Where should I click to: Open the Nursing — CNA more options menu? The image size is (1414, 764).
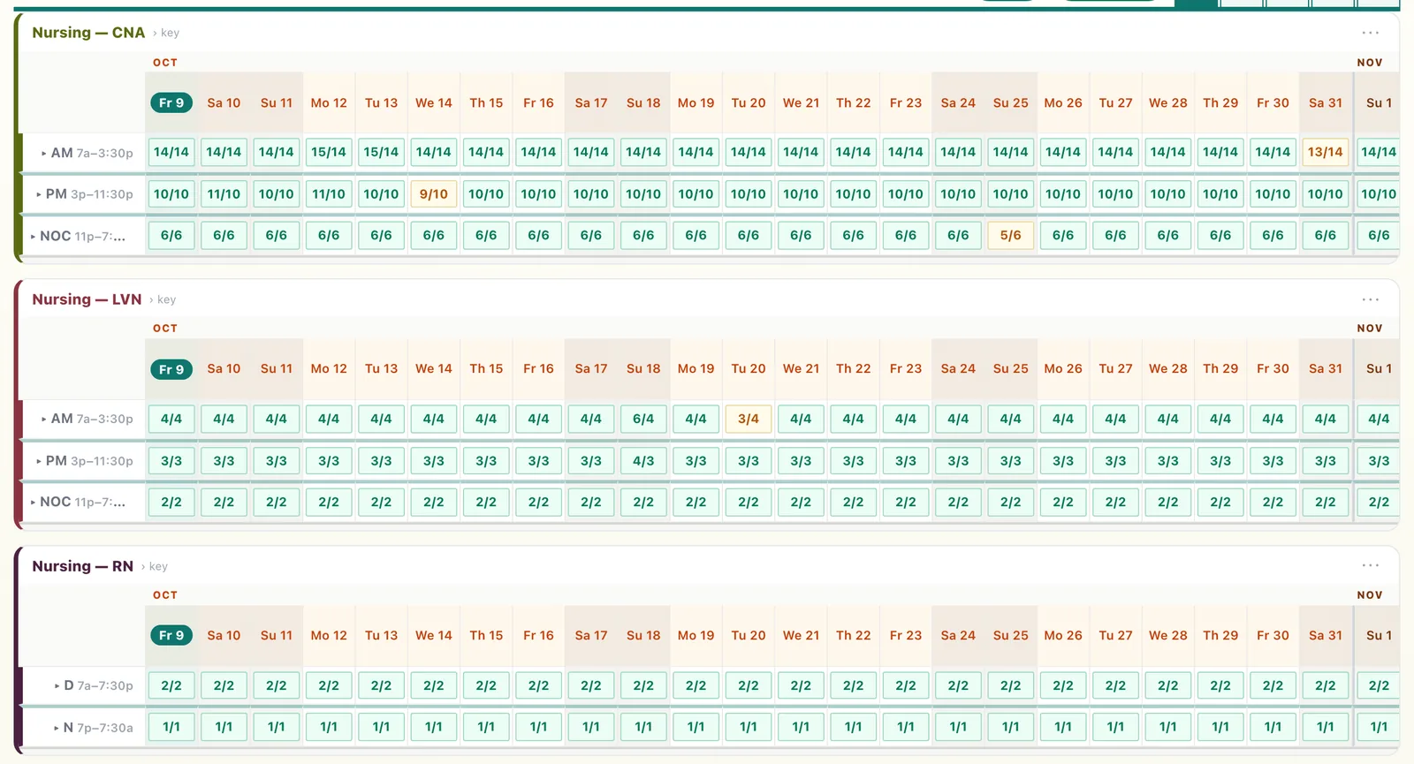click(1370, 33)
